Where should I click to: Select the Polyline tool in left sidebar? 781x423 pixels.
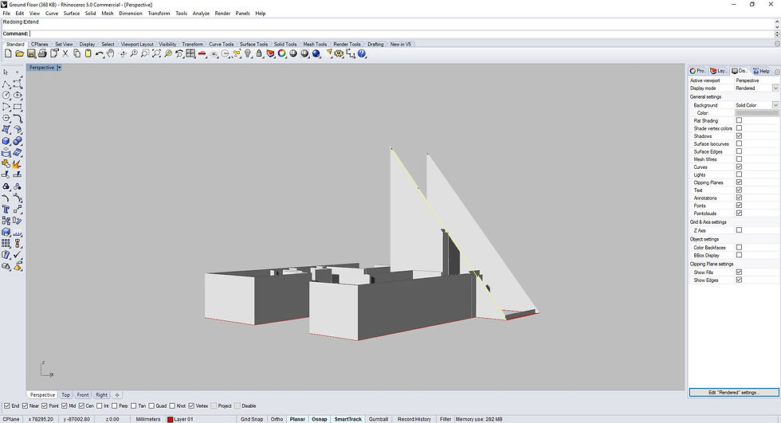click(6, 84)
